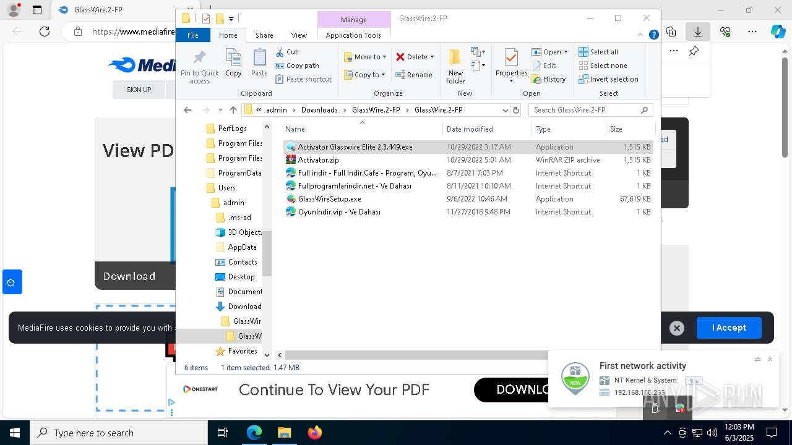Click the Pin to Quick access icon

pos(199,58)
